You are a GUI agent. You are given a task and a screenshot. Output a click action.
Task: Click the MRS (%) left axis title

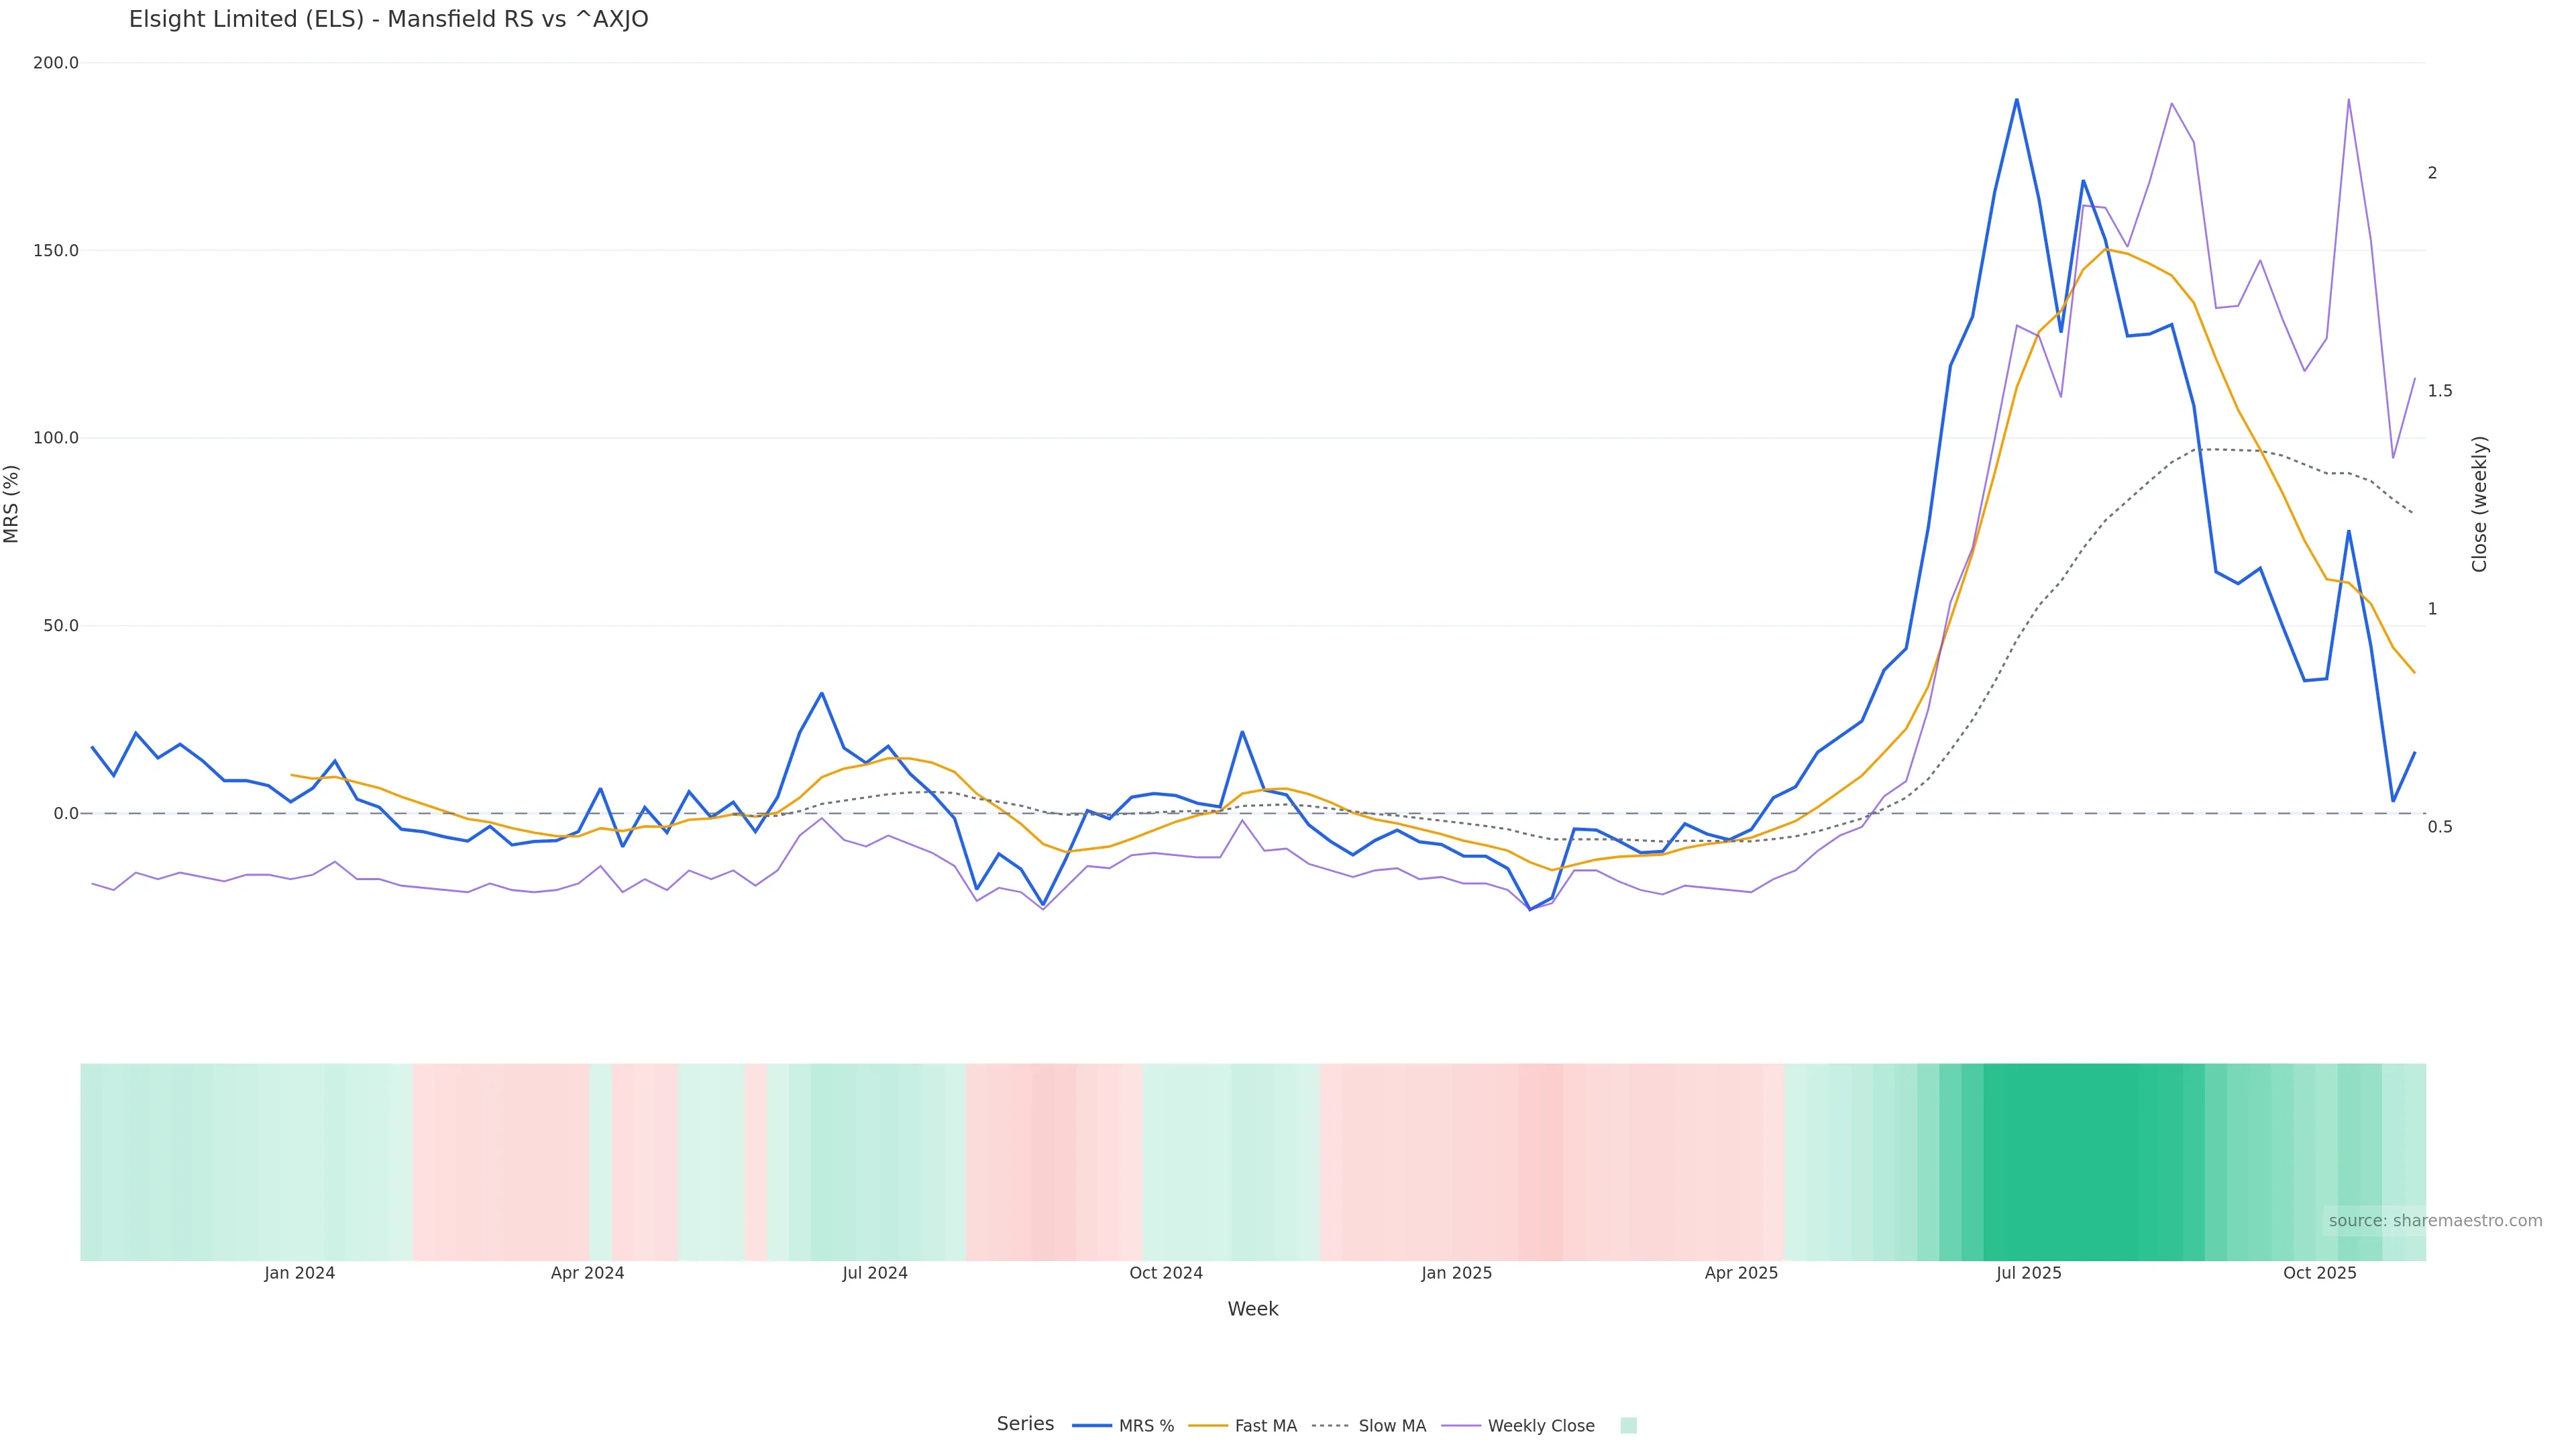[12, 504]
